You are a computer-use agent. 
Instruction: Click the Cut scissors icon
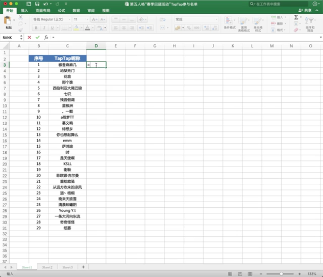pos(20,17)
